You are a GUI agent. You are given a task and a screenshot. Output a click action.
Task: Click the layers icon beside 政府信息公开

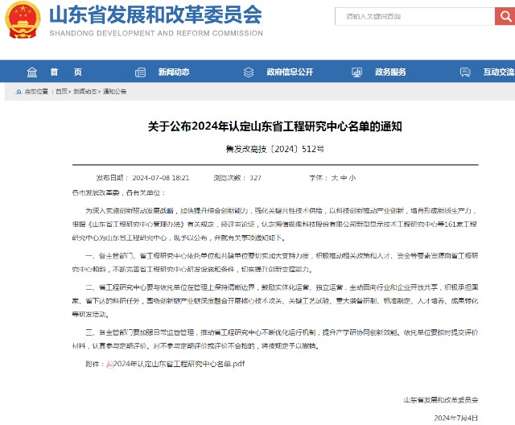pyautogui.click(x=249, y=72)
